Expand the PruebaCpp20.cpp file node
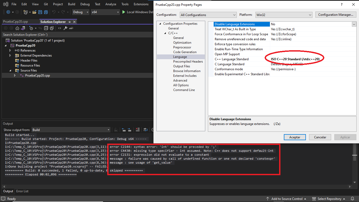The image size is (359, 202). point(15,75)
